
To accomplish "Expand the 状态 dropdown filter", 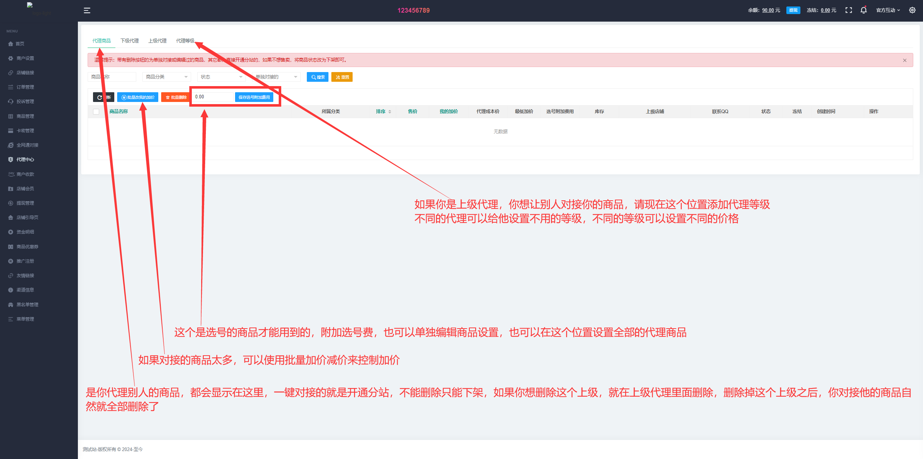I will [221, 77].
